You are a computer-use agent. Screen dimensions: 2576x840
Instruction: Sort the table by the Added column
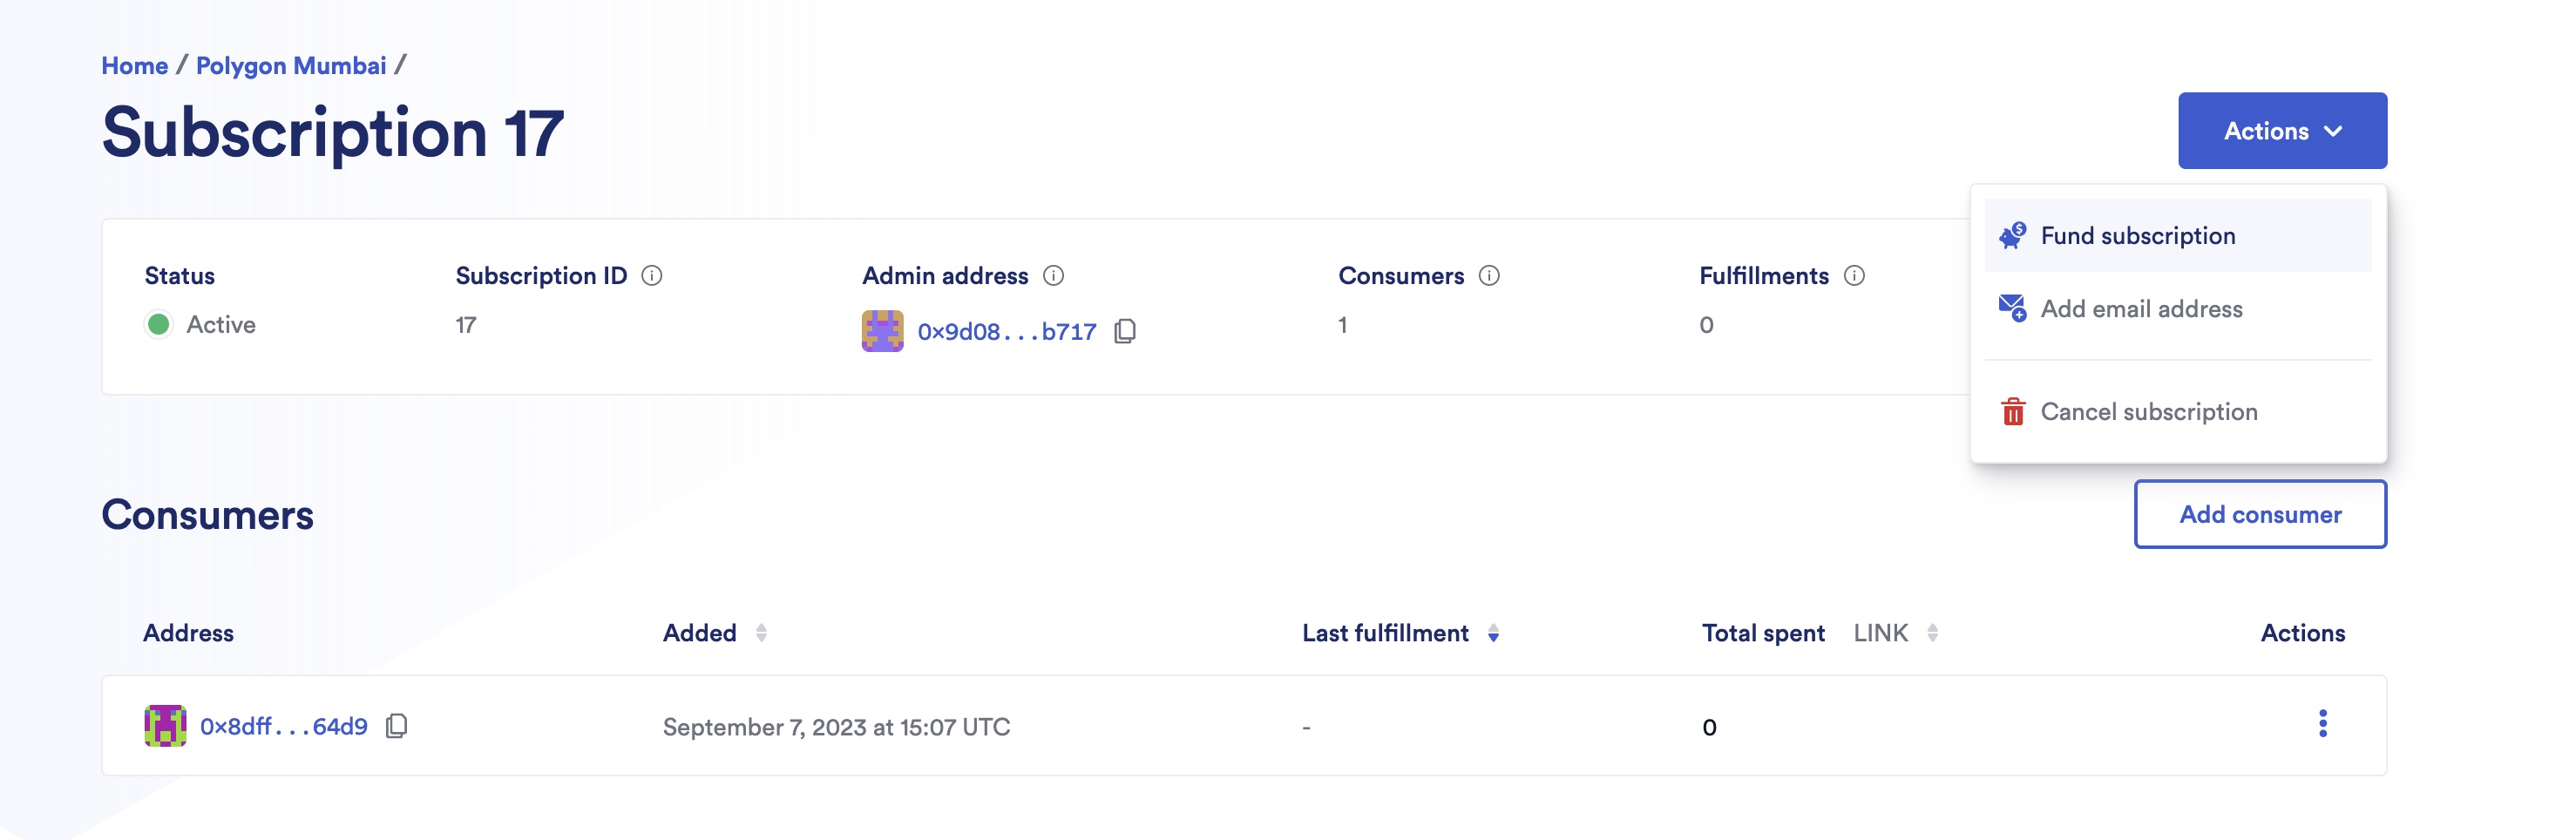click(763, 632)
